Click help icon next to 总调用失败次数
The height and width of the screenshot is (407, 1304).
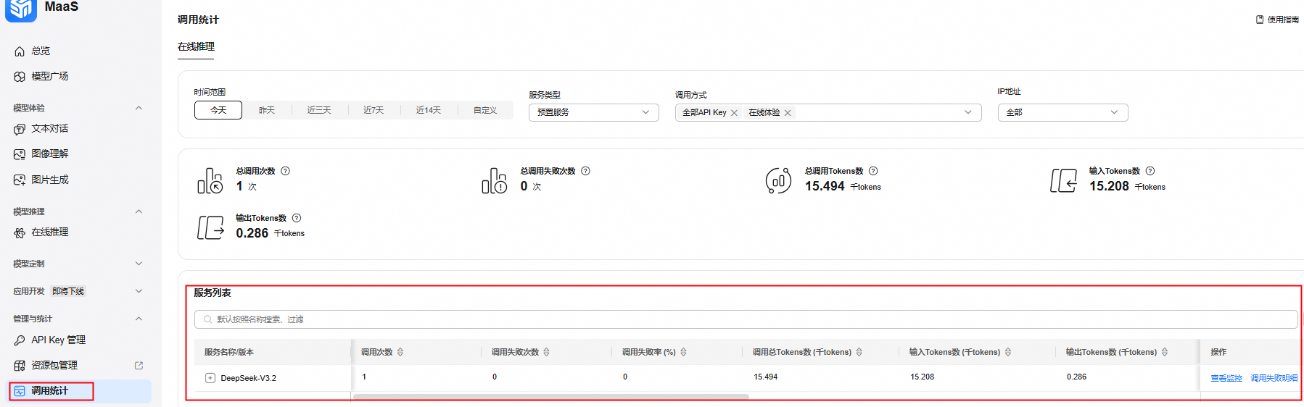click(585, 171)
